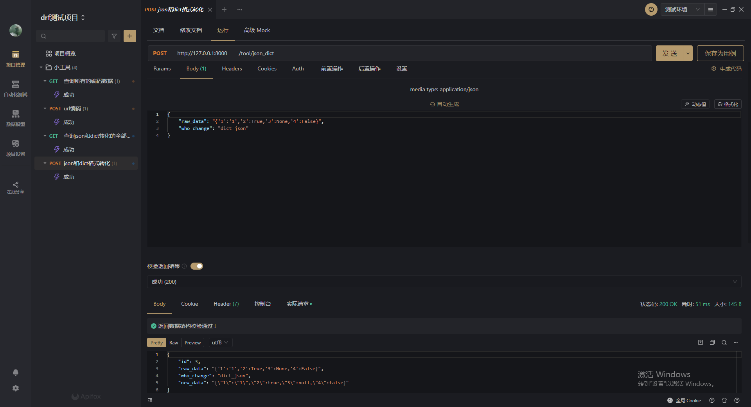
Task: Copy the response body using copy icon
Action: pyautogui.click(x=712, y=342)
